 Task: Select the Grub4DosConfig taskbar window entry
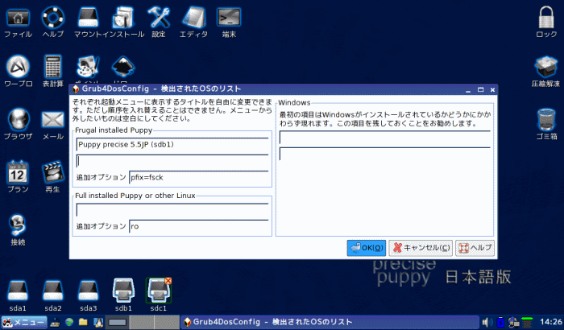(x=330, y=322)
